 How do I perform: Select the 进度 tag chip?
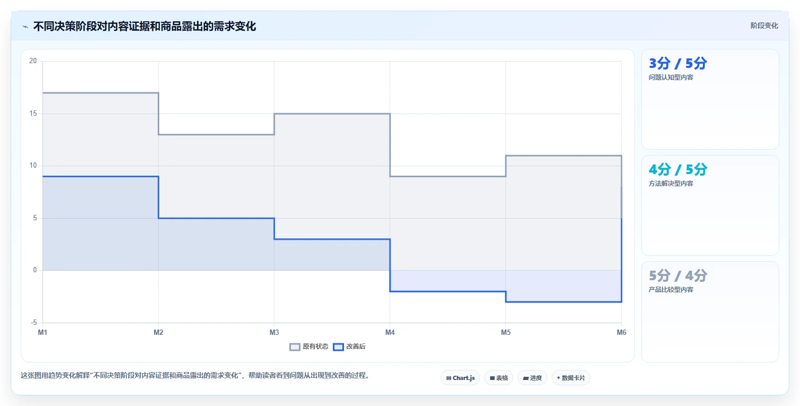tap(532, 378)
